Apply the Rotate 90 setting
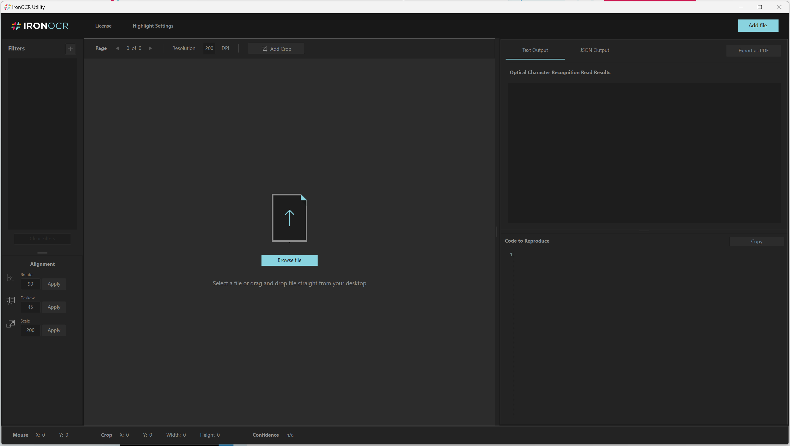This screenshot has width=790, height=446. pos(54,284)
